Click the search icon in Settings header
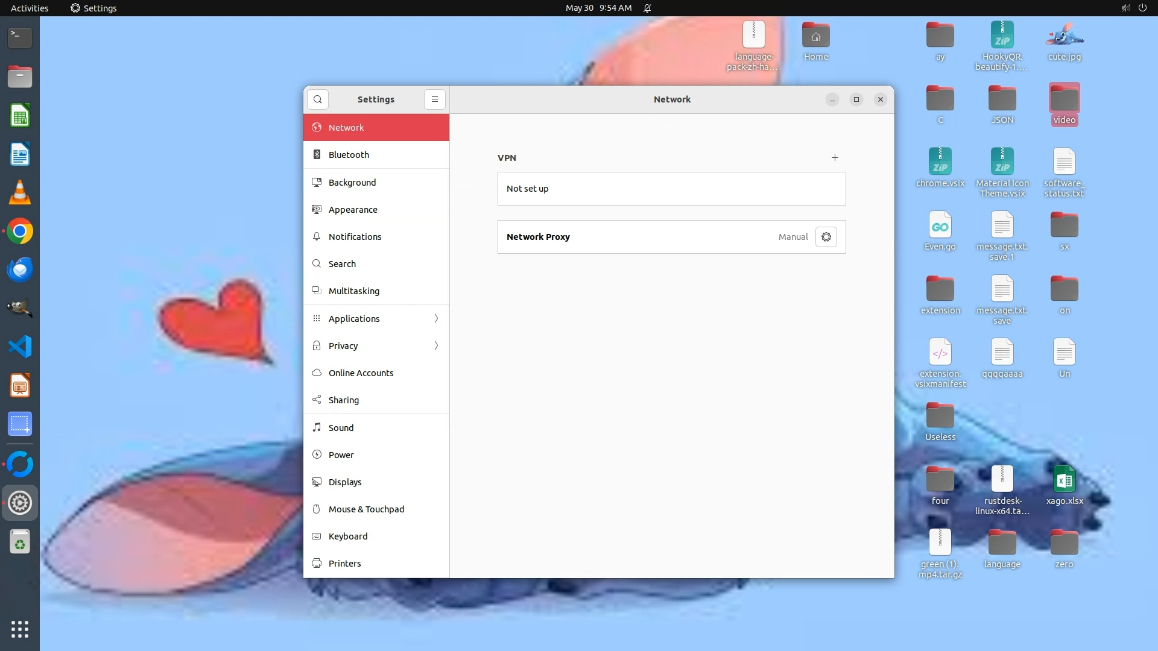Viewport: 1158px width, 651px height. (318, 99)
